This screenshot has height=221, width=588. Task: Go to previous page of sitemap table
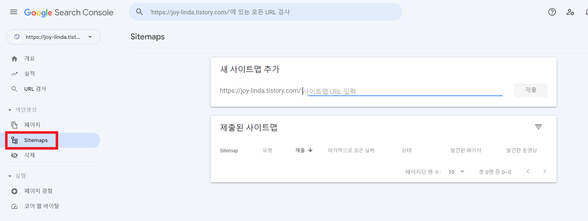tap(528, 172)
